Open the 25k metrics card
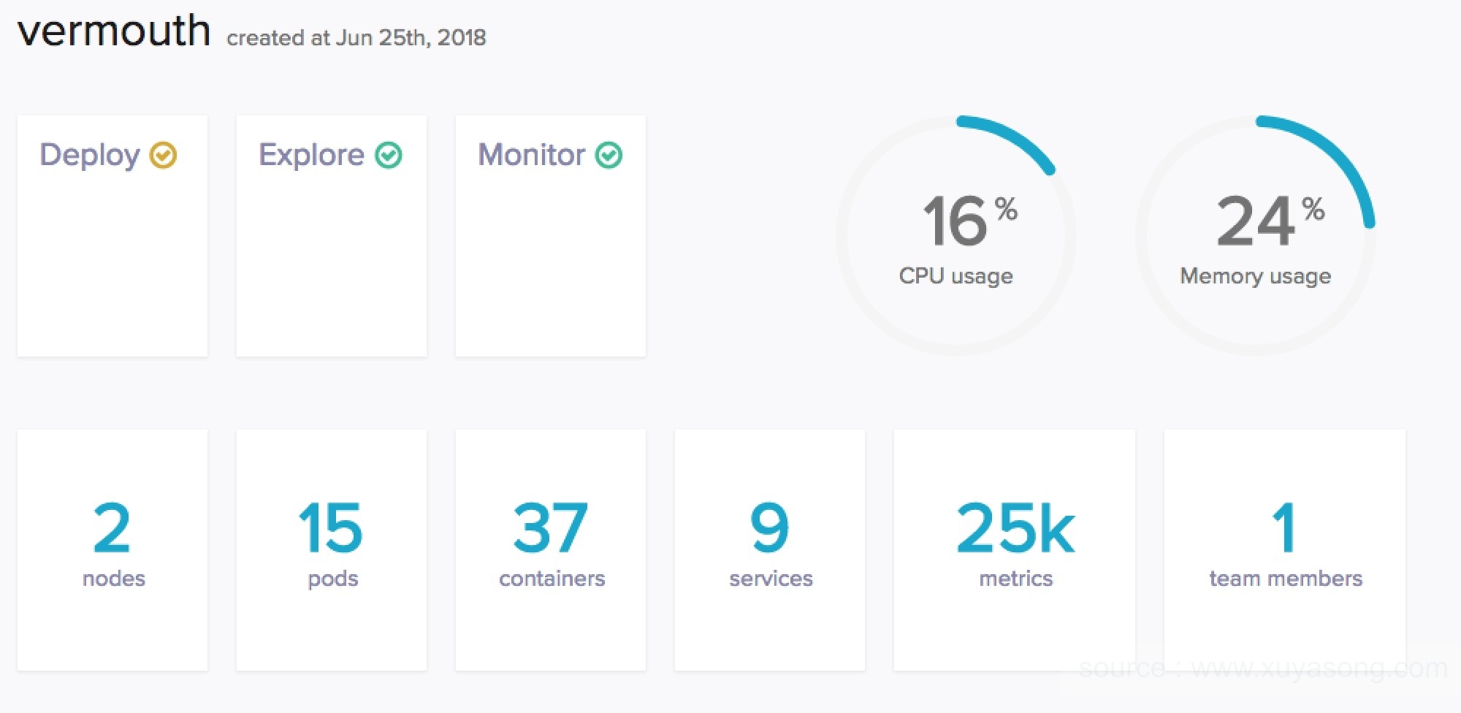This screenshot has height=713, width=1461. (1015, 549)
